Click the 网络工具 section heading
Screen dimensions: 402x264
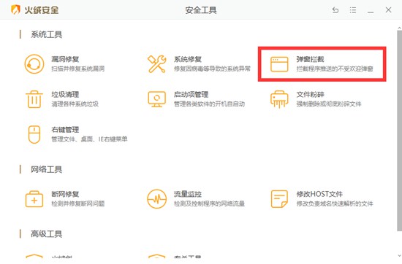point(46,169)
